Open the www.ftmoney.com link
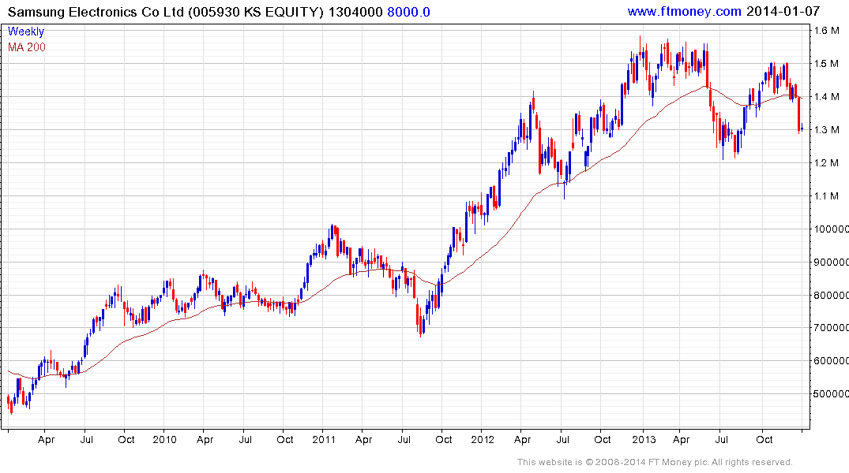 (684, 11)
